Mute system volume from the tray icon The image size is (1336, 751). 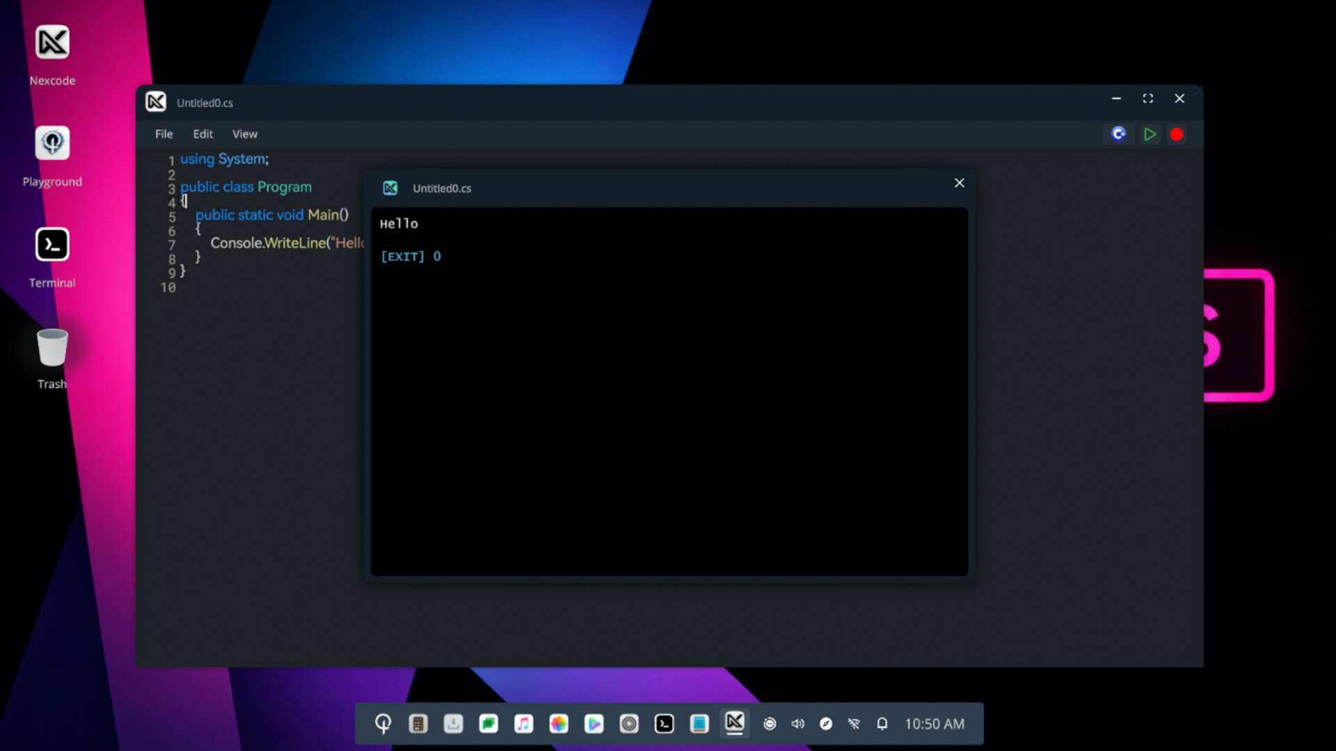click(798, 723)
